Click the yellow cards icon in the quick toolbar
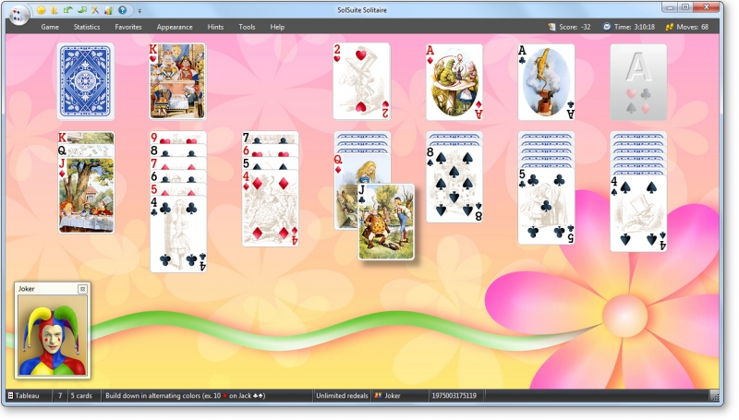Screen dimensions: 739x420 (55, 10)
